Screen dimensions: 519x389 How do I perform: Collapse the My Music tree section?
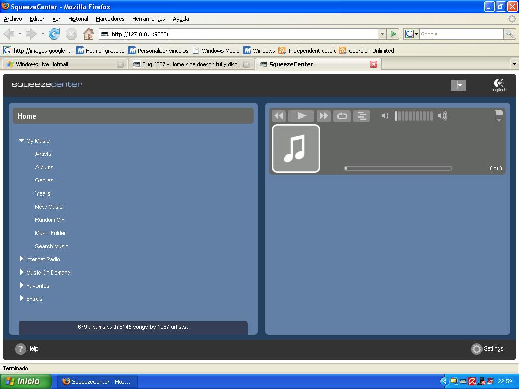click(x=21, y=141)
